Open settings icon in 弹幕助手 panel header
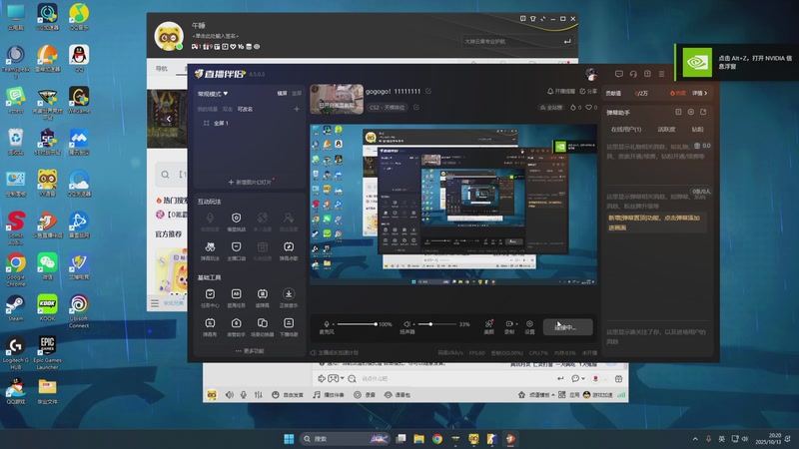Screen dimensions: 799x449 [x=690, y=112]
